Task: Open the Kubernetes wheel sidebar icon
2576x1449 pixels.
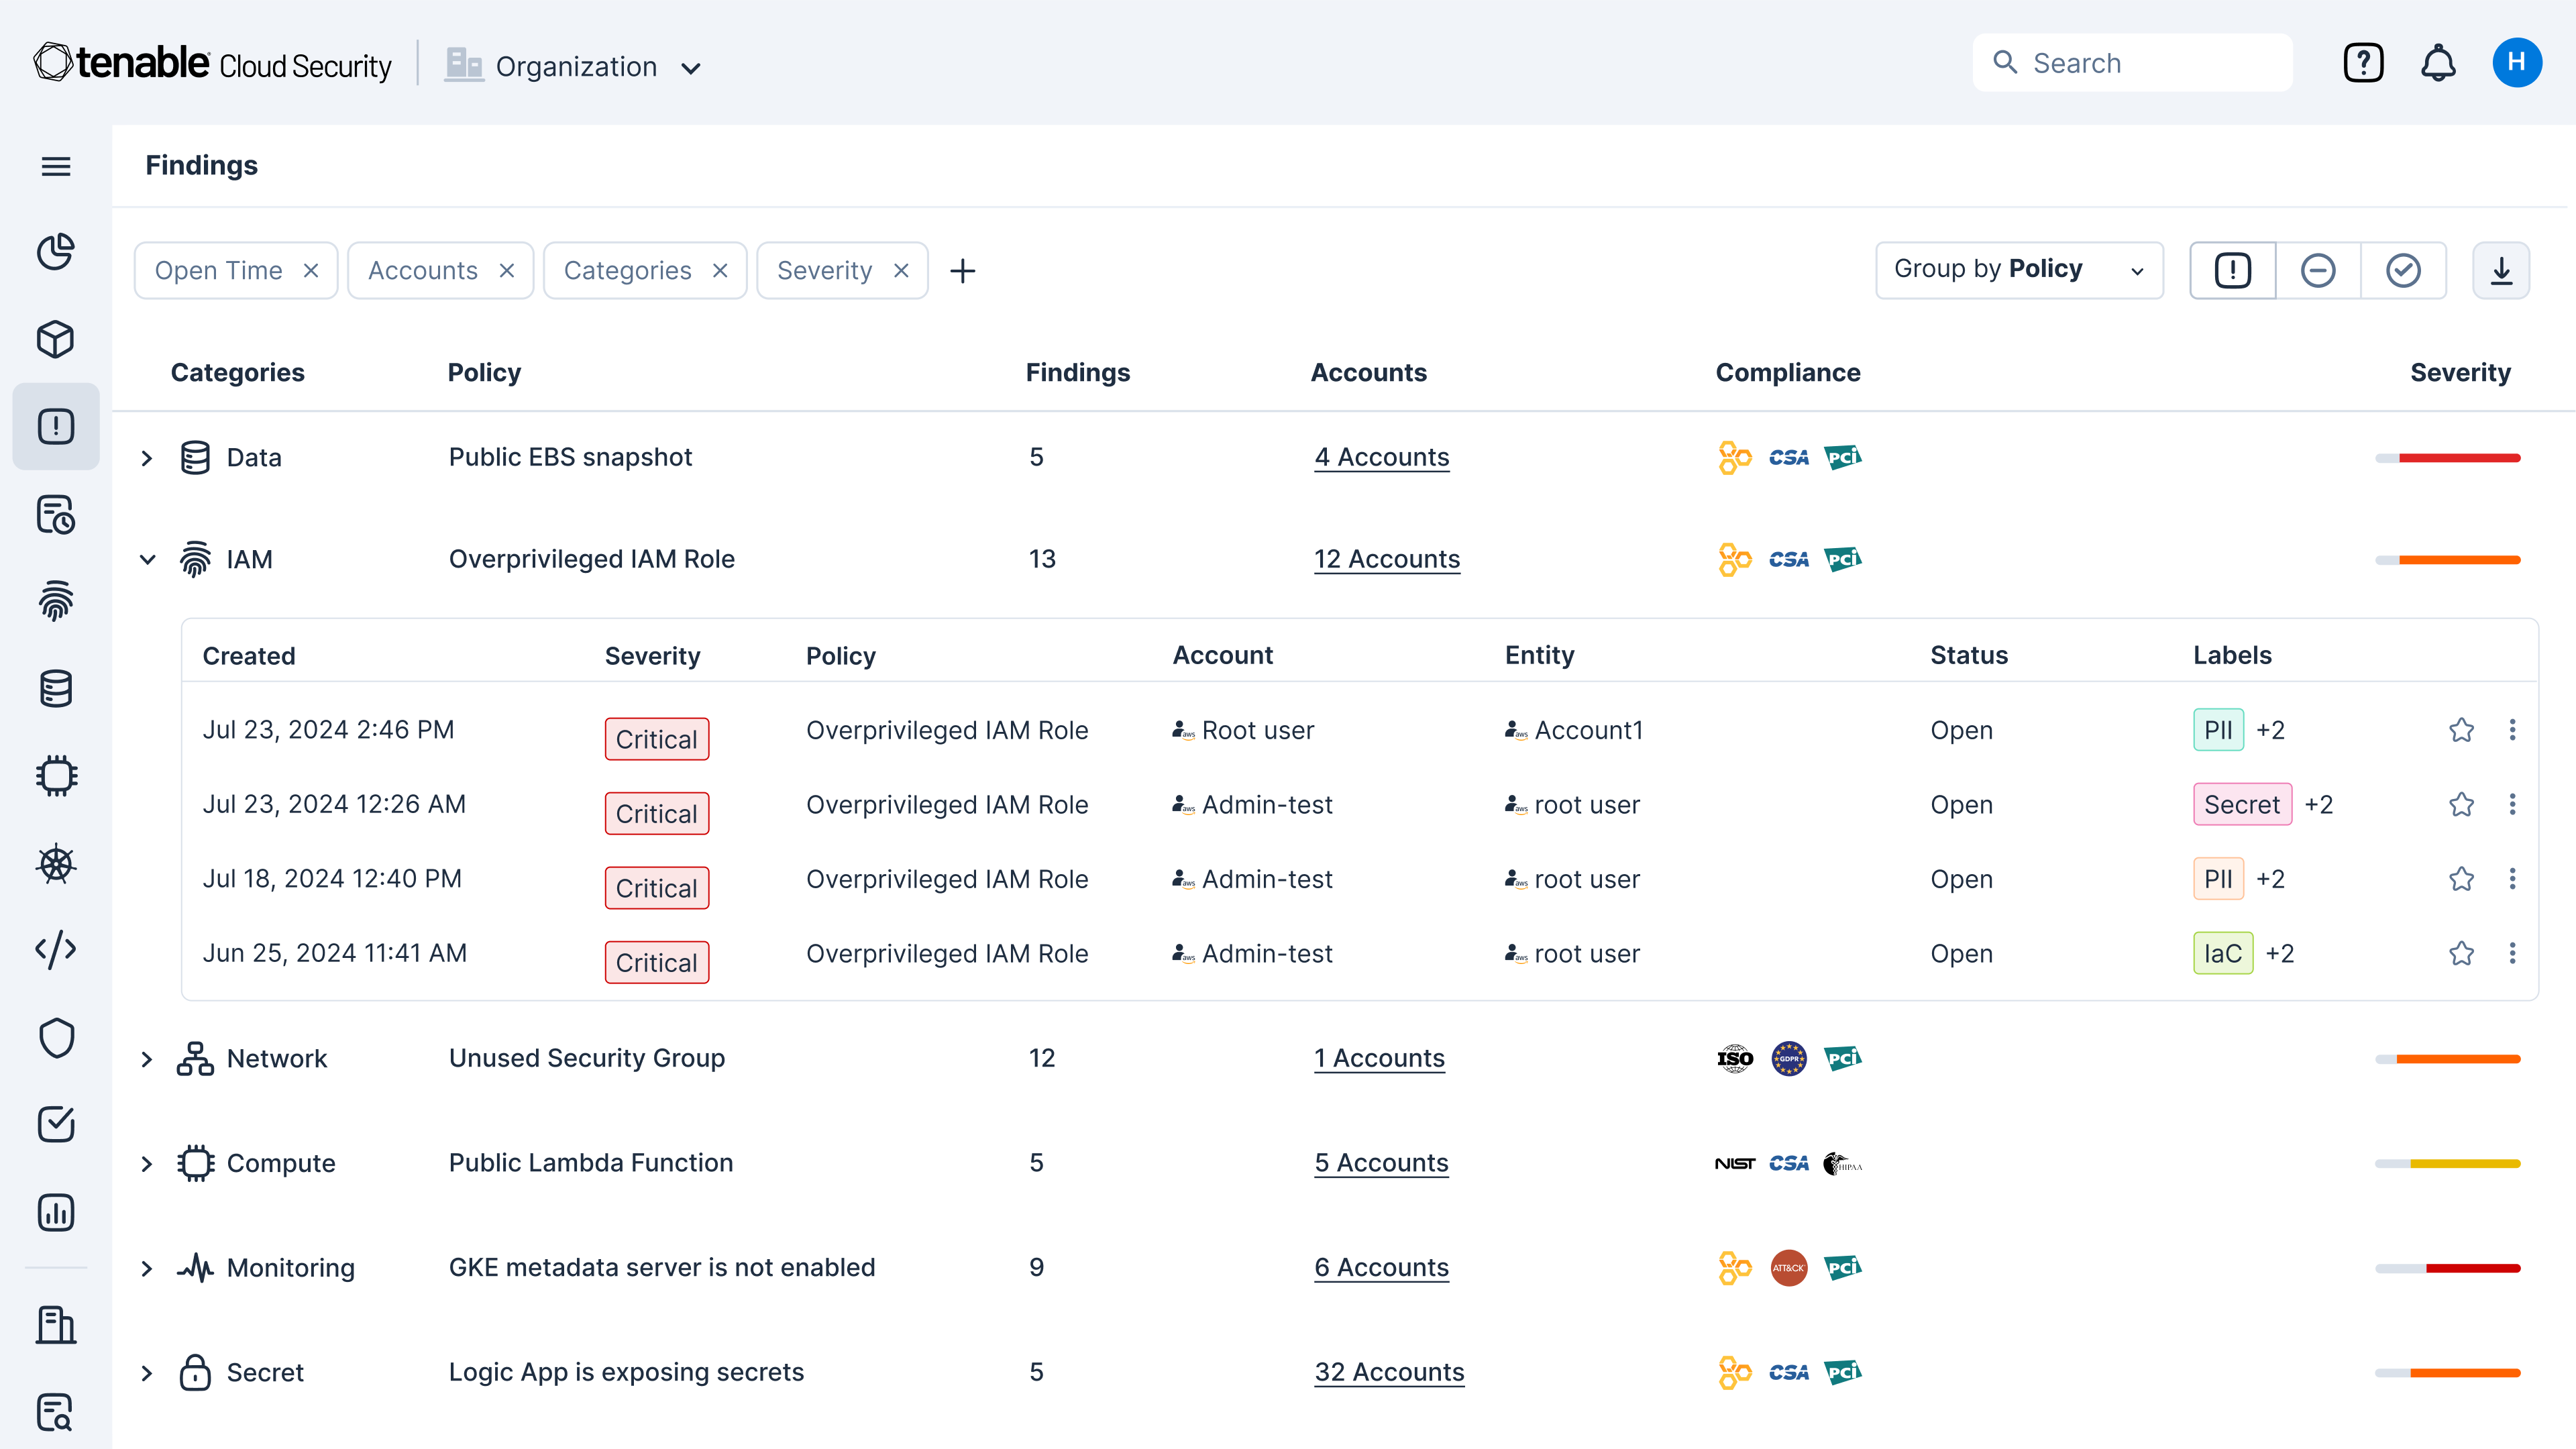Action: coord(56,863)
